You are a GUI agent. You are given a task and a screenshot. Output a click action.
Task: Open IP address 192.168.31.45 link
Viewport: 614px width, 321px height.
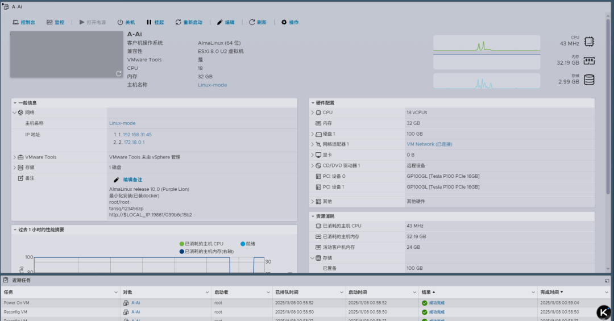click(137, 135)
